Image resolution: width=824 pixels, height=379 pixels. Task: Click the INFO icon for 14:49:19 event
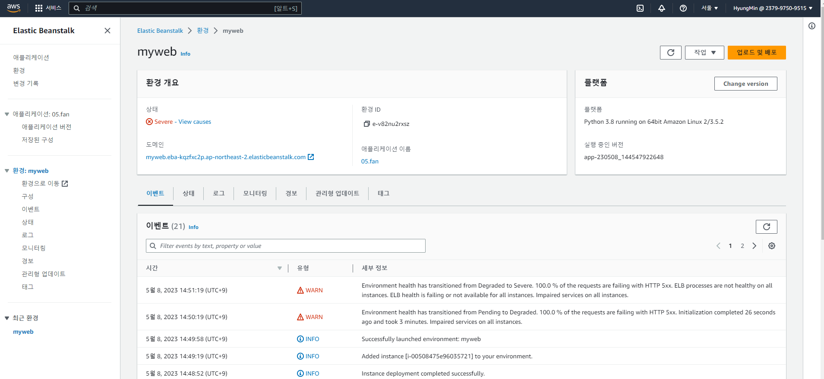point(300,356)
